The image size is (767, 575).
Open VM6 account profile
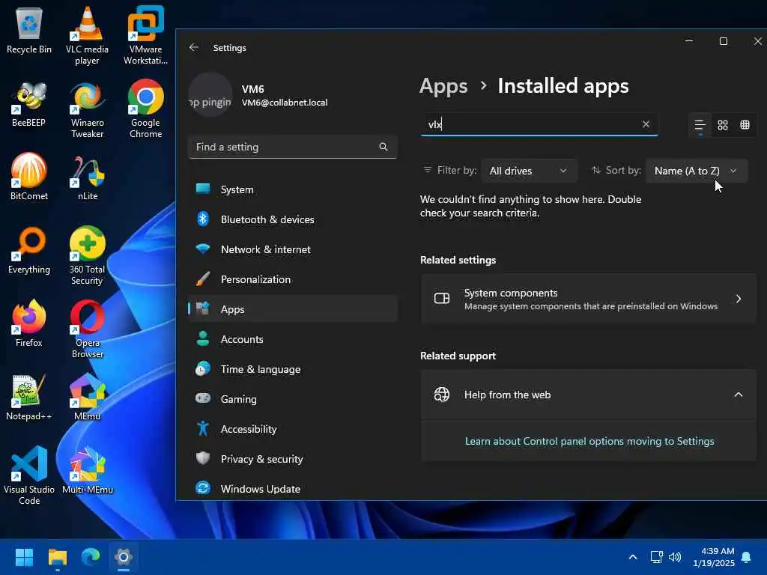[x=259, y=95]
